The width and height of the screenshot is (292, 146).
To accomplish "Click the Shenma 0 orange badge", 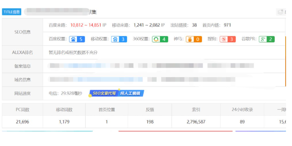I will tap(194, 39).
